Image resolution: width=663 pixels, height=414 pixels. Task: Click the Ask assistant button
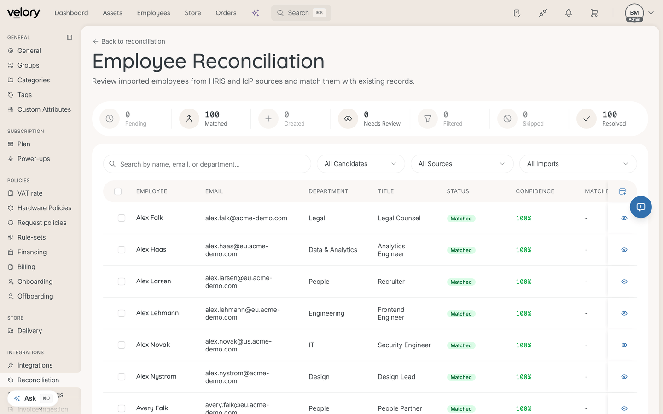(32, 398)
